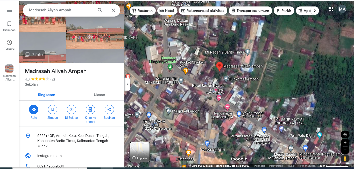Viewport: 354px width, 169px height.
Task: Filter by Transportasi umum chip
Action: click(250, 11)
